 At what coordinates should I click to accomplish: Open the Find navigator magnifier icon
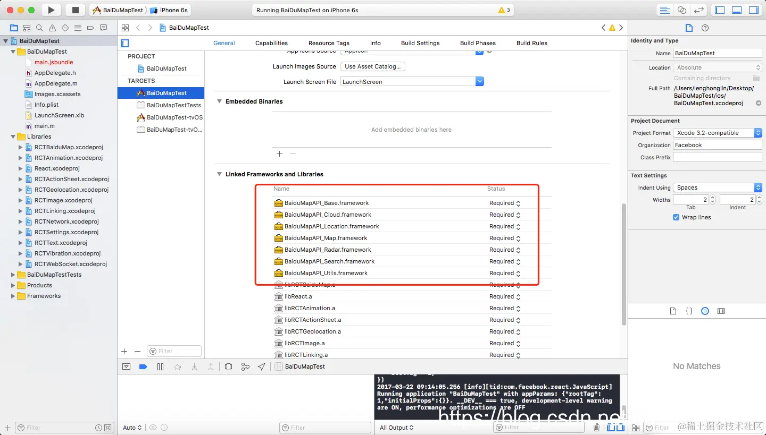click(39, 28)
